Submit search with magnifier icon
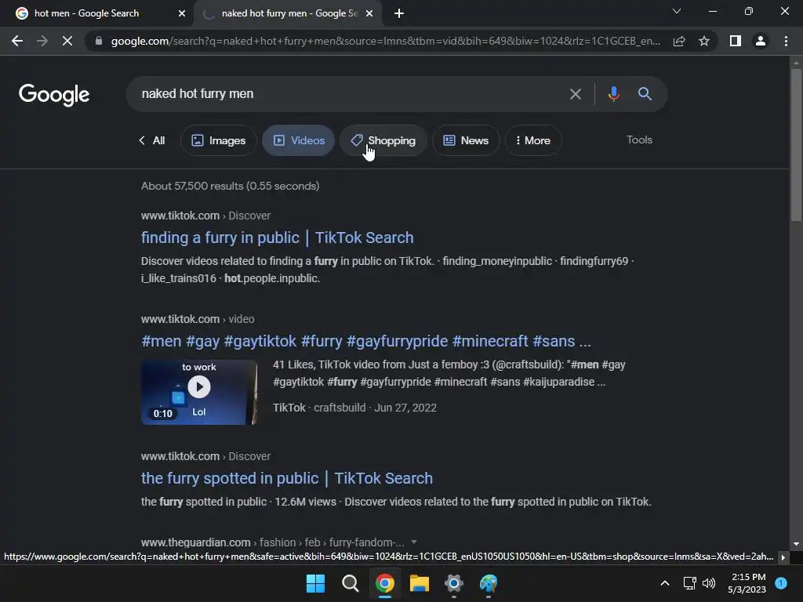 point(645,94)
